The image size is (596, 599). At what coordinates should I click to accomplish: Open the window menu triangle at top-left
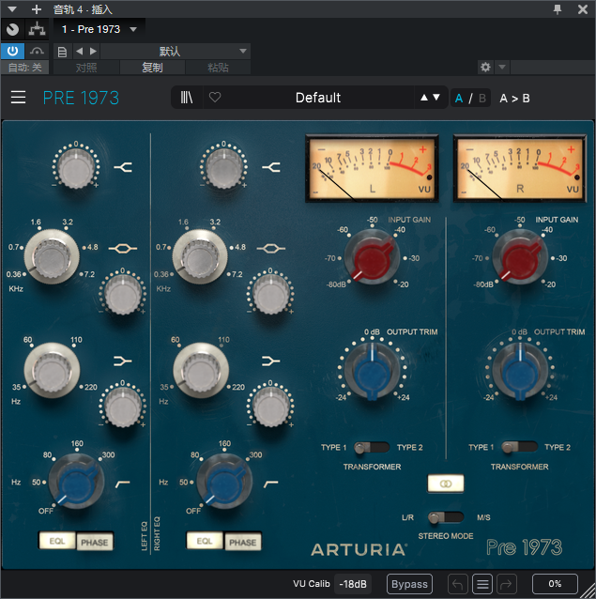point(12,9)
